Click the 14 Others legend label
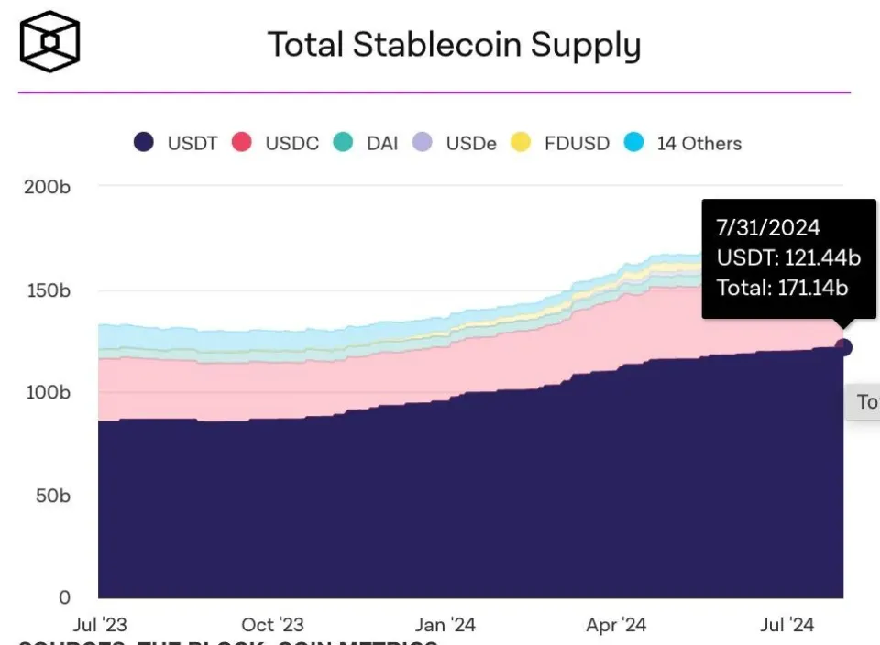880x645 pixels. (x=699, y=144)
